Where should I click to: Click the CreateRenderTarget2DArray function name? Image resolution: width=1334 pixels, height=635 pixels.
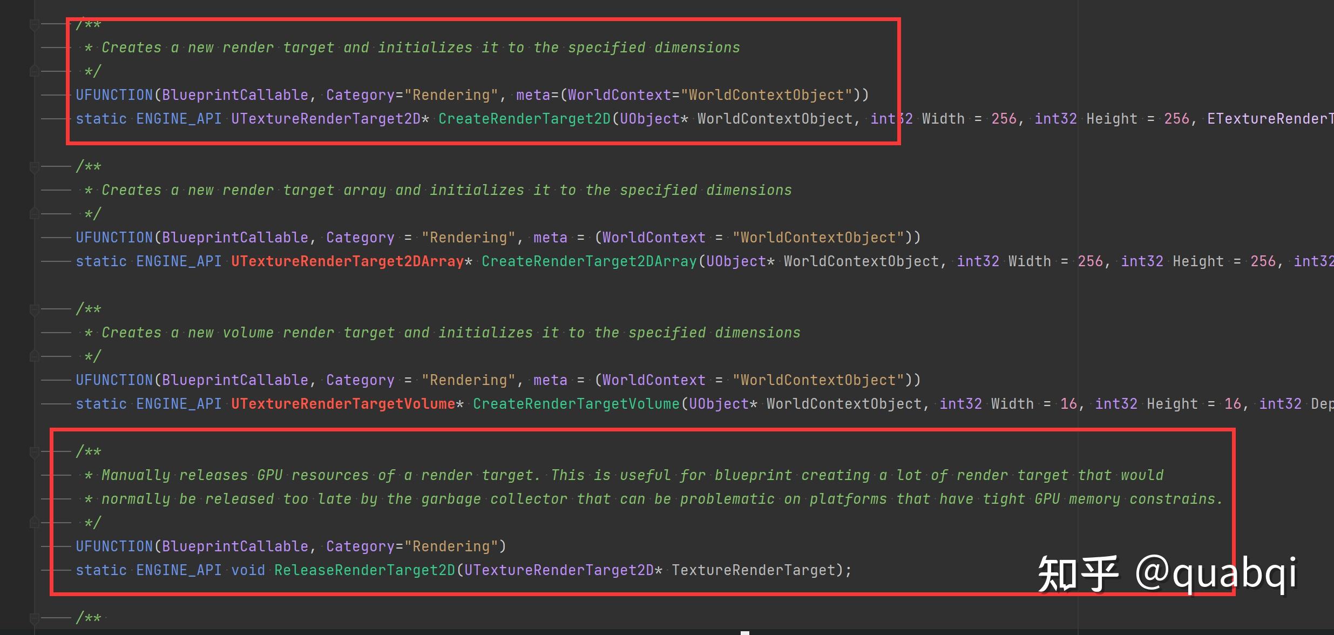[589, 261]
